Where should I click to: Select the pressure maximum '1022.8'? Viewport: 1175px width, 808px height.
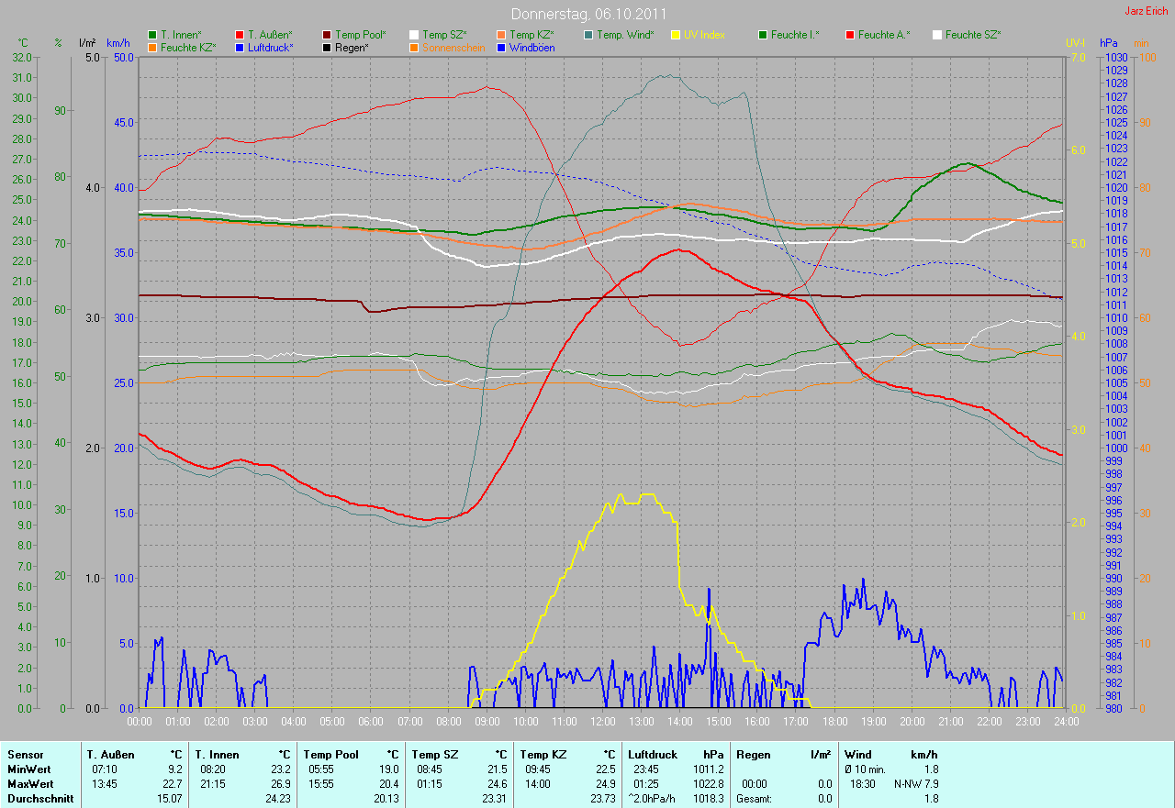pyautogui.click(x=708, y=784)
